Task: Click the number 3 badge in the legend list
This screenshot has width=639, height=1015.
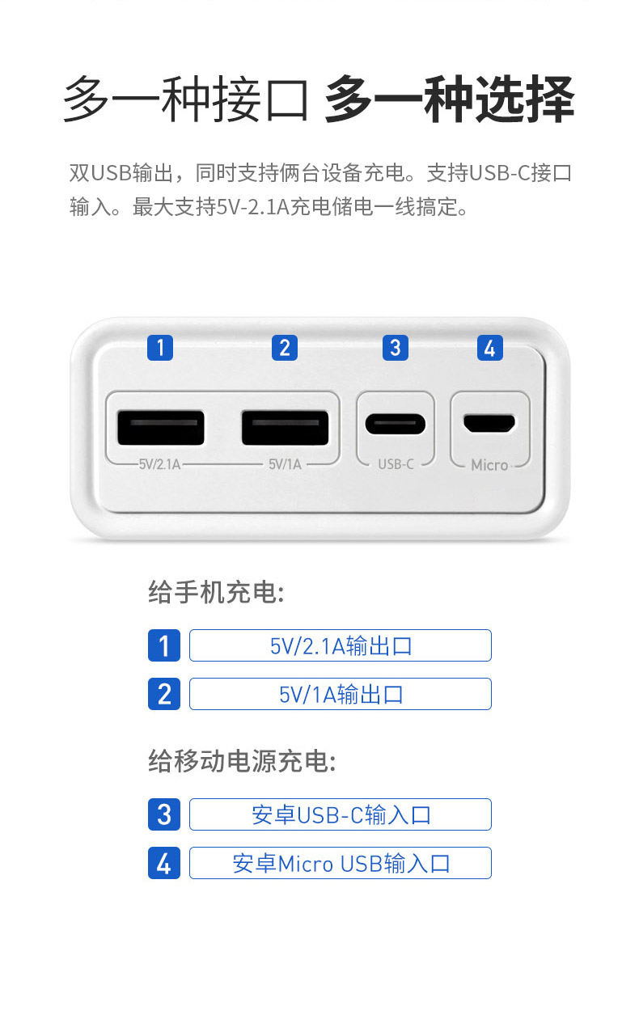Action: click(164, 814)
